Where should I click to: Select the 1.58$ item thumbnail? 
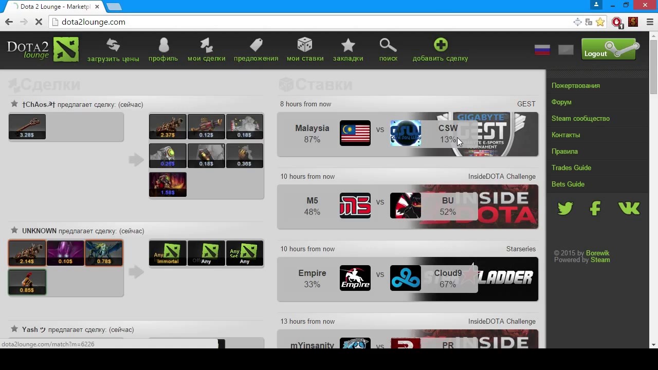click(x=168, y=184)
